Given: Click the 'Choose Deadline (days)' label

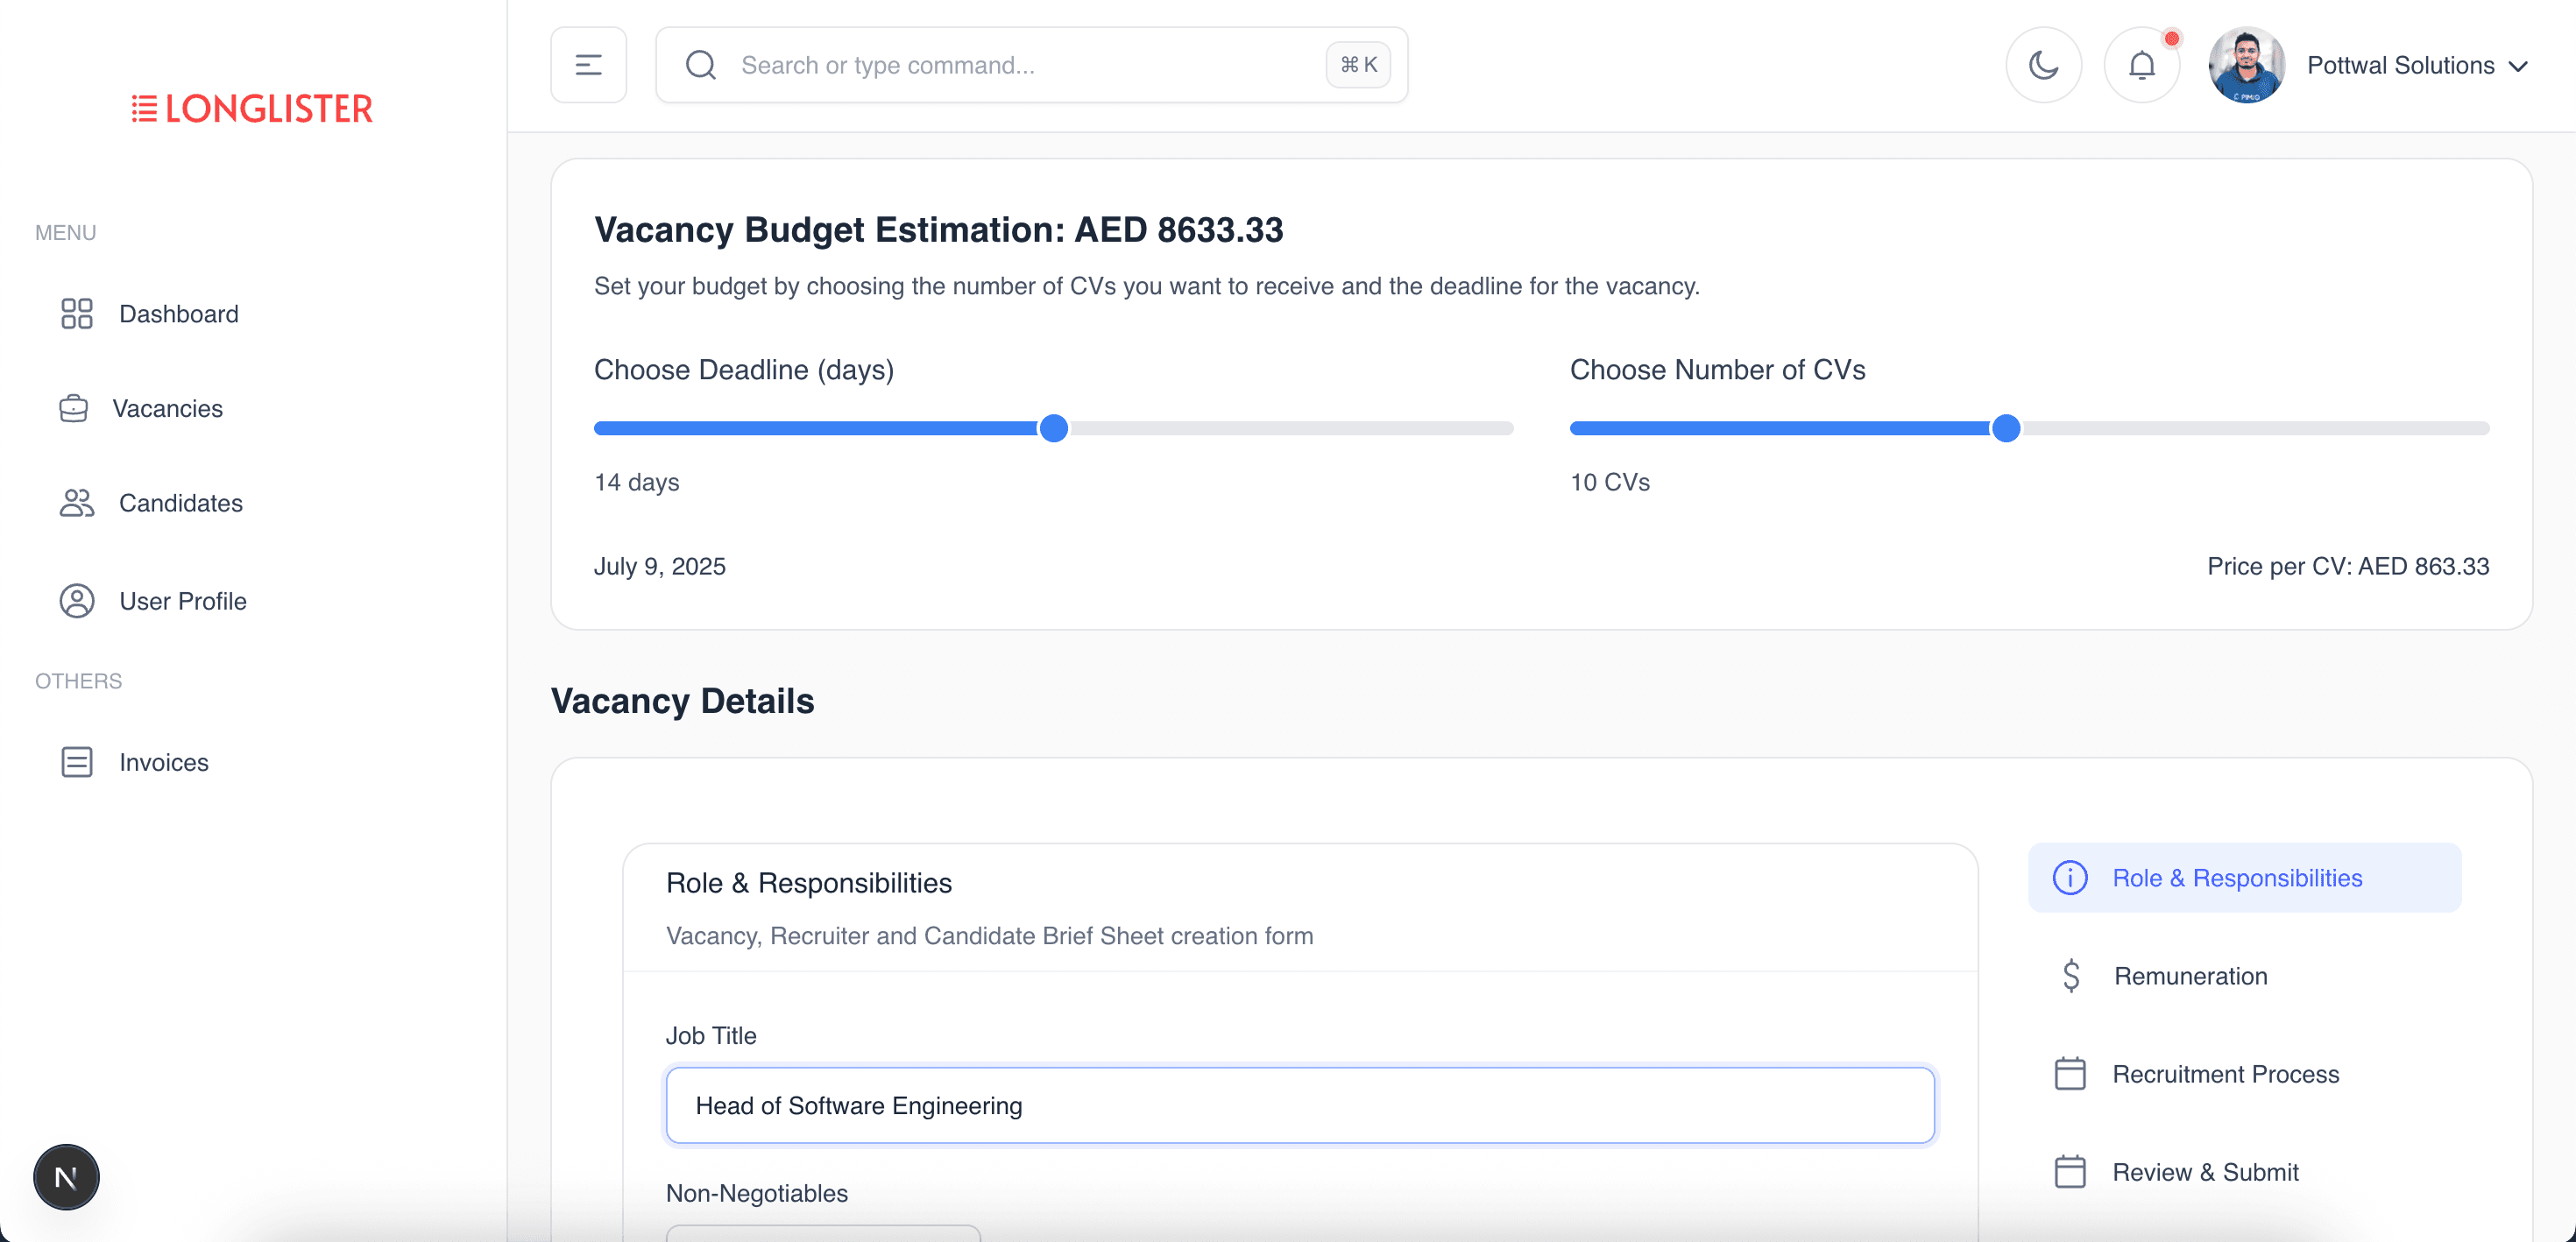Looking at the screenshot, I should [744, 370].
